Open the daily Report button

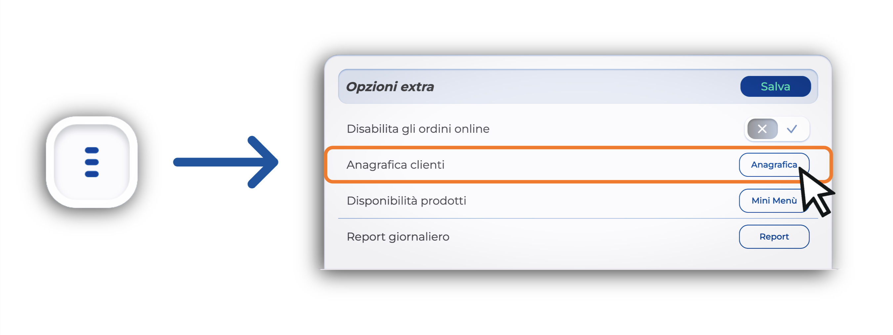click(774, 237)
